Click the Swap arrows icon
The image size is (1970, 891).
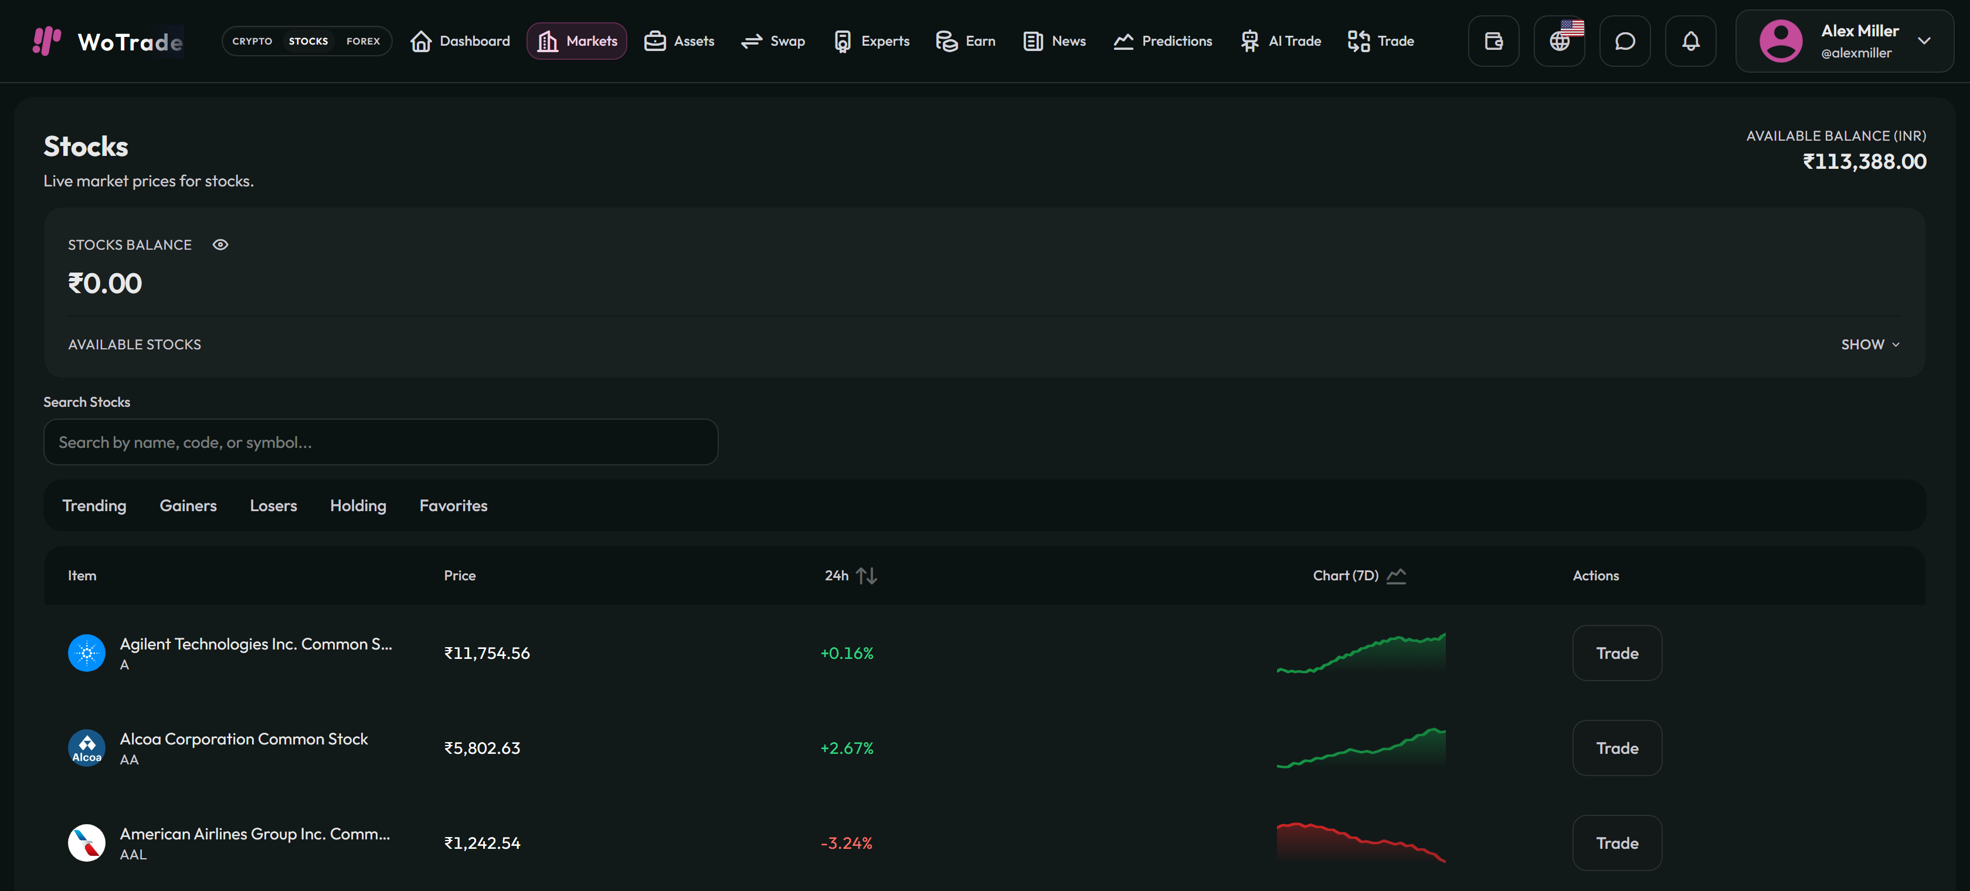[752, 41]
